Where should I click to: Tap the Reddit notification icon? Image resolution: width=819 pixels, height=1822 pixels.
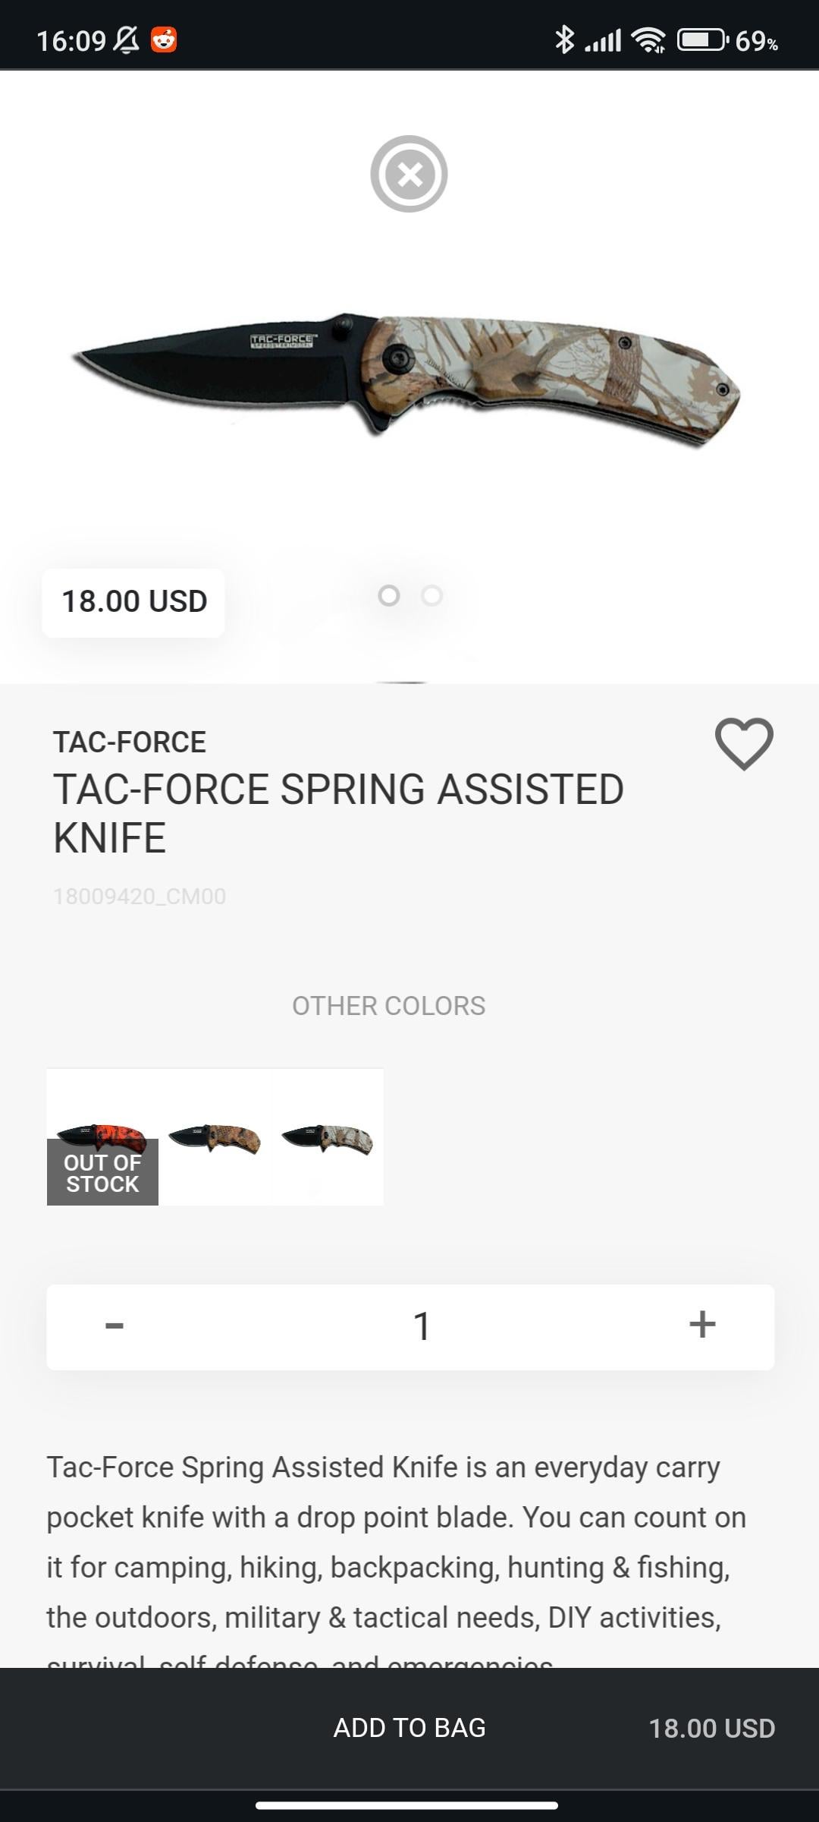point(164,39)
